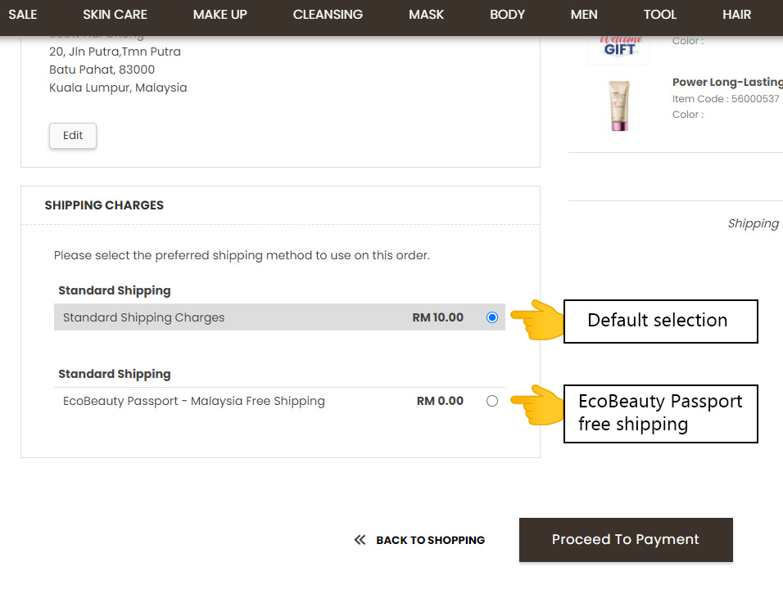Screen dimensions: 783x598
Task: Click the double-chevron back arrow icon
Action: pos(360,540)
